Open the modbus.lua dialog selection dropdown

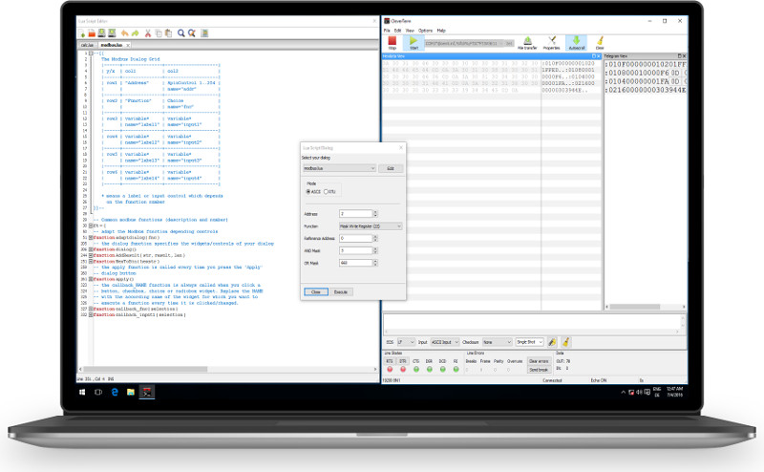(x=339, y=168)
